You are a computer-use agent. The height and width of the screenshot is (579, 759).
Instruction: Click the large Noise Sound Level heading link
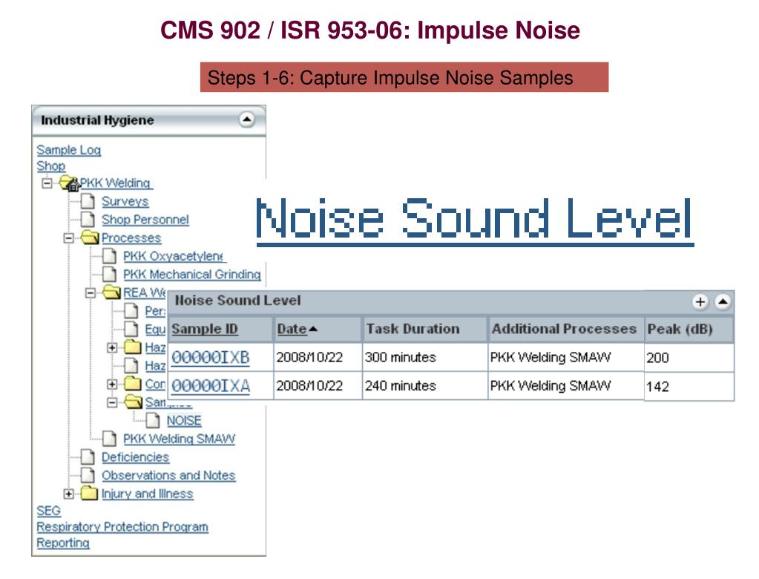point(474,219)
